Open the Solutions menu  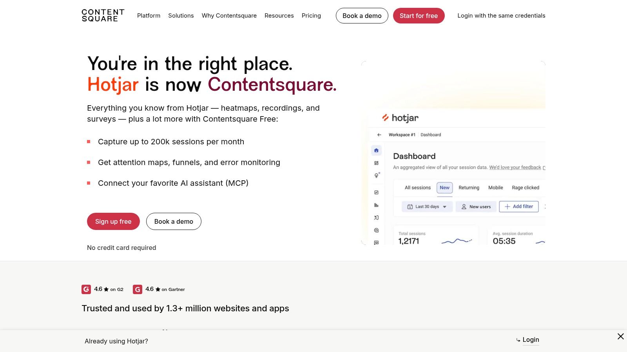click(x=181, y=16)
